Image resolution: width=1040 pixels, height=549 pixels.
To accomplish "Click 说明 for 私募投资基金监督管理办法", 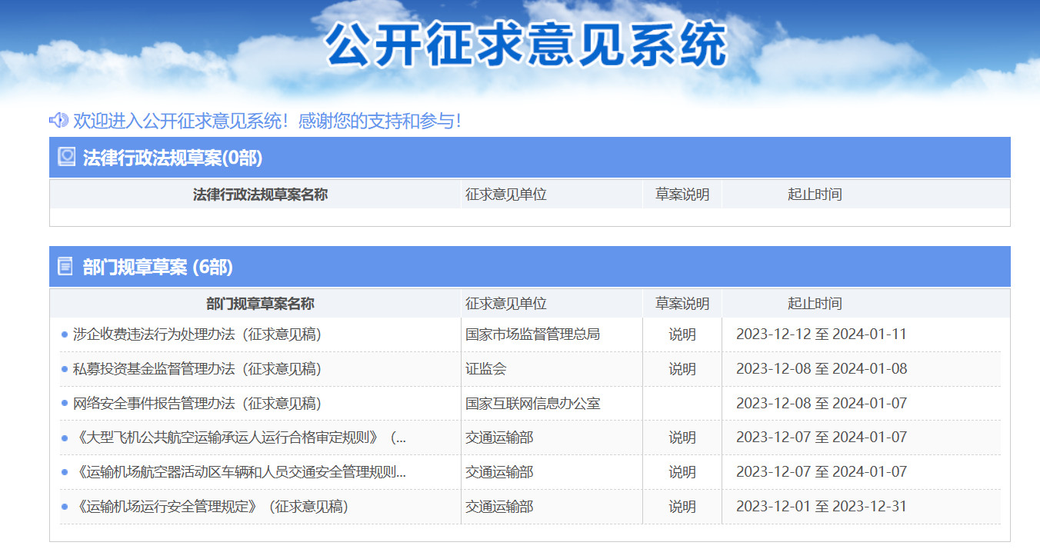I will 682,368.
